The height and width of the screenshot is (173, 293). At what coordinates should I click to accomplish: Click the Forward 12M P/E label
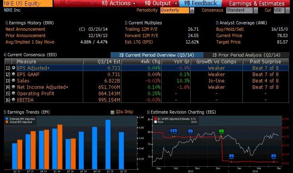coord(141,35)
